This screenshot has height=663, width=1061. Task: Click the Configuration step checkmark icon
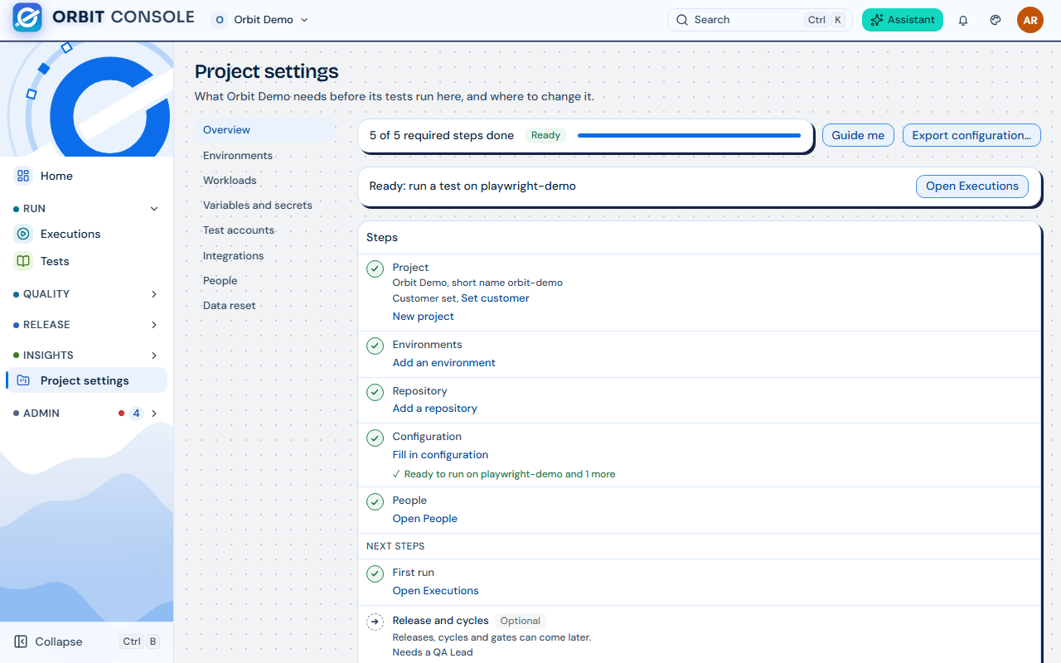[375, 438]
